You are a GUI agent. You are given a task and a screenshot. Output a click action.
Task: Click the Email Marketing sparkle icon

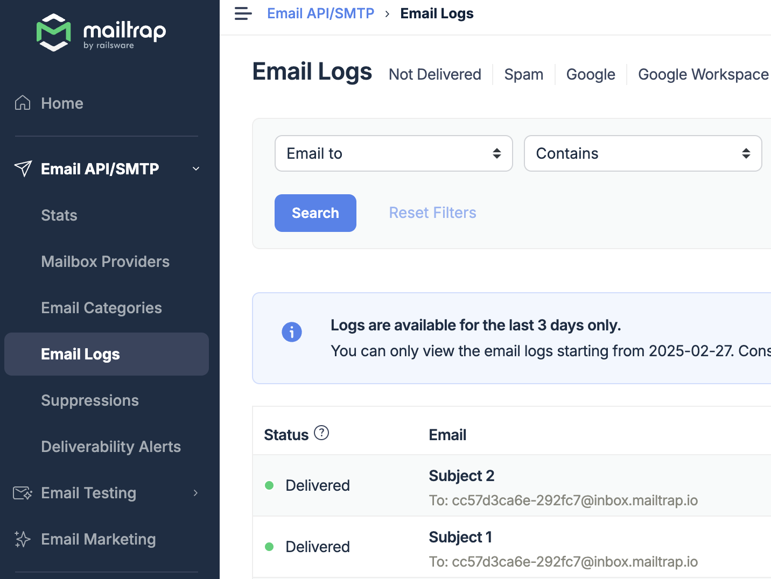(x=23, y=539)
